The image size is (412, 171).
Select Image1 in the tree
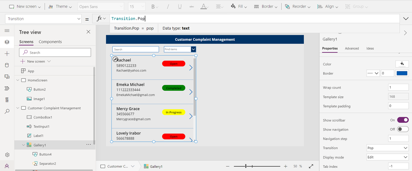39,99
